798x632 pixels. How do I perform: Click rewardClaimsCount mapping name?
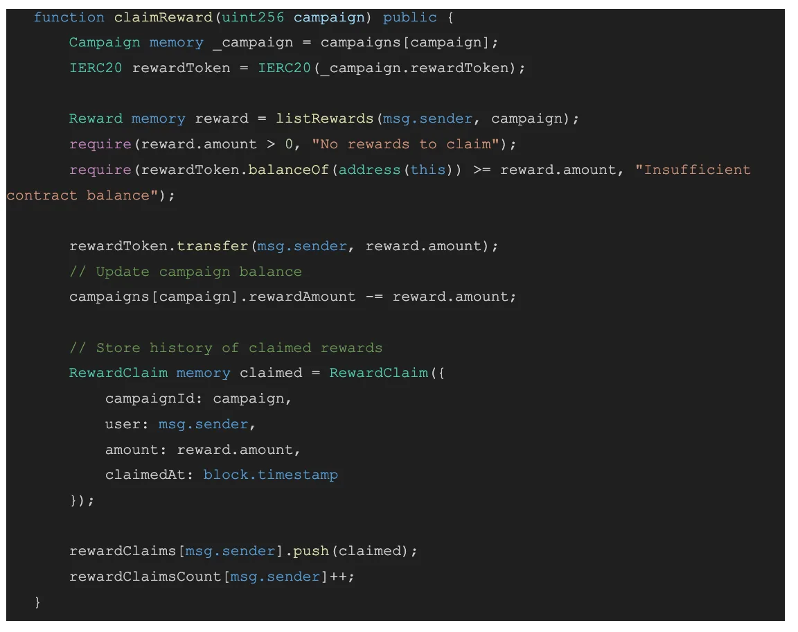(x=145, y=577)
